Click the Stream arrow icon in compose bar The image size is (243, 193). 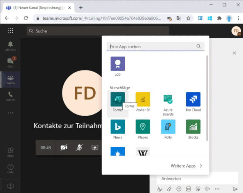tap(208, 189)
